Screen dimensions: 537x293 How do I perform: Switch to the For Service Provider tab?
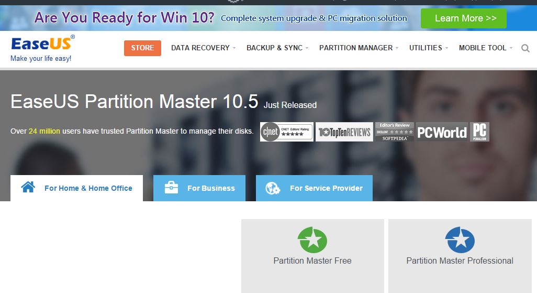[x=314, y=188]
